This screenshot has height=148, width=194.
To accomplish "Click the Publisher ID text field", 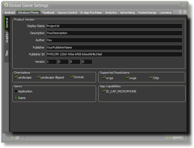I will 114,54.
